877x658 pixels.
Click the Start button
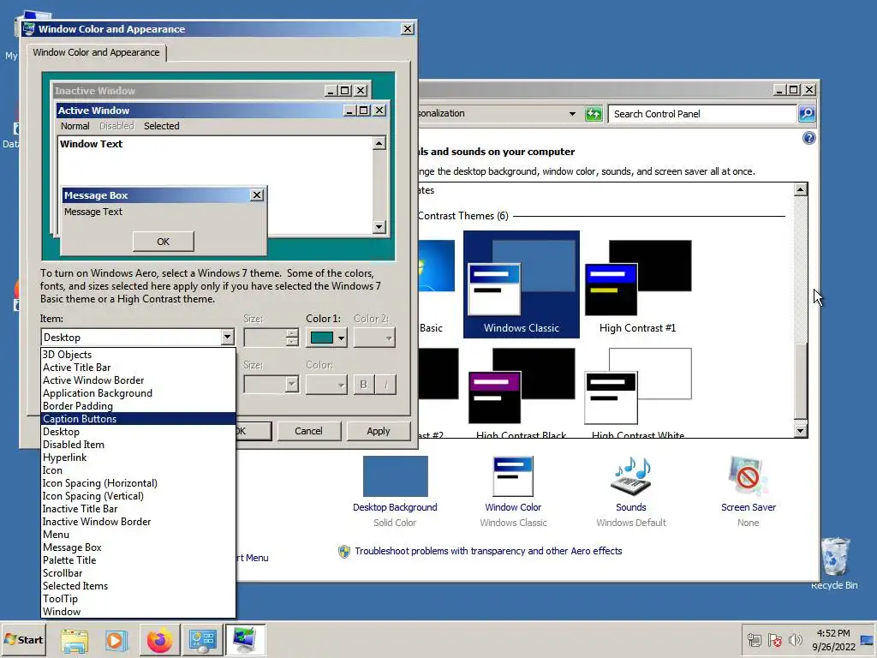(23, 639)
